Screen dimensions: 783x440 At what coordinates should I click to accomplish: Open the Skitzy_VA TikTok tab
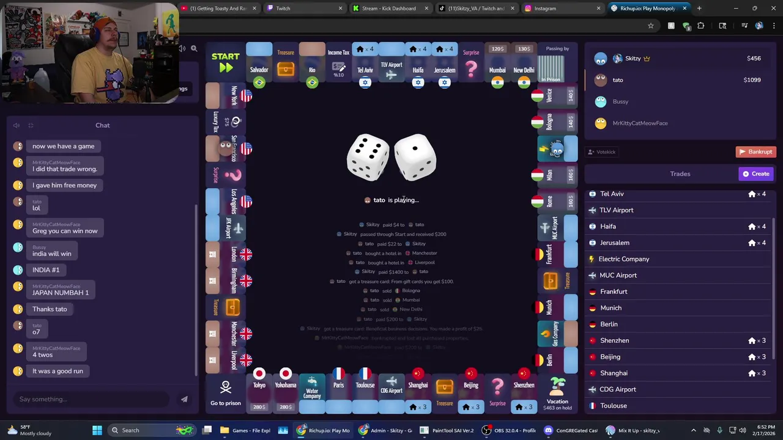pyautogui.click(x=477, y=9)
